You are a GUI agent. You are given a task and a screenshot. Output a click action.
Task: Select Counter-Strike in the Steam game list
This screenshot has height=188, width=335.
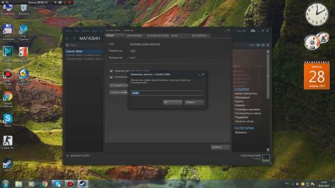(x=84, y=51)
